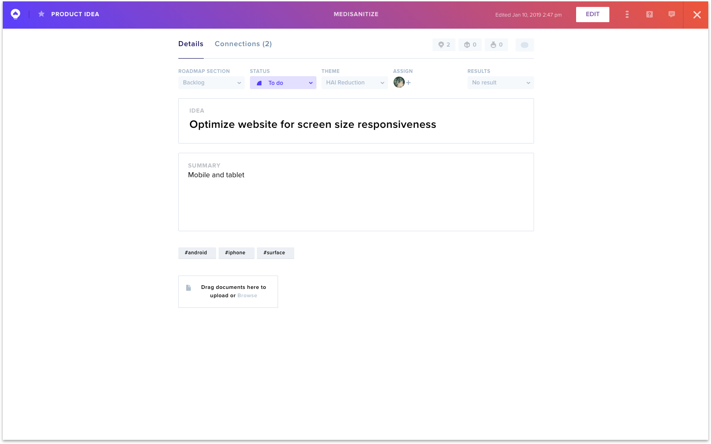Click the lightbulb ideas counter showing 2
The width and height of the screenshot is (711, 444).
(444, 45)
